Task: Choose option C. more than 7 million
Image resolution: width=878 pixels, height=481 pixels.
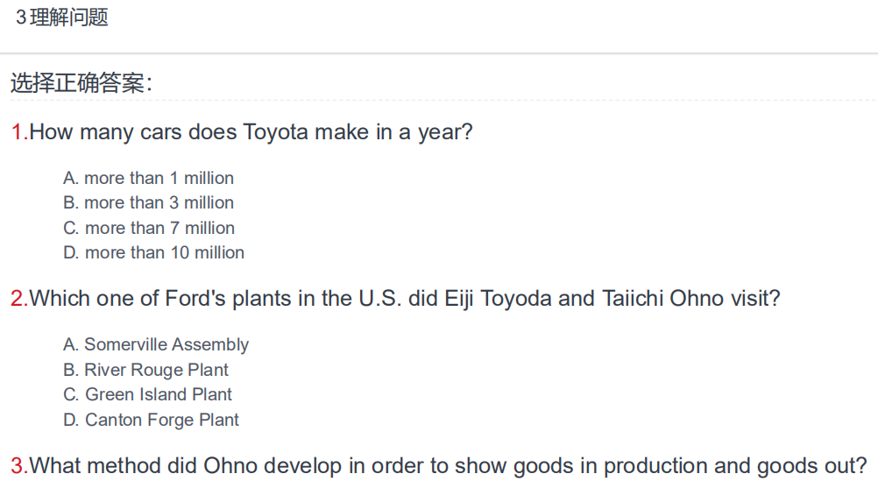Action: click(x=149, y=228)
